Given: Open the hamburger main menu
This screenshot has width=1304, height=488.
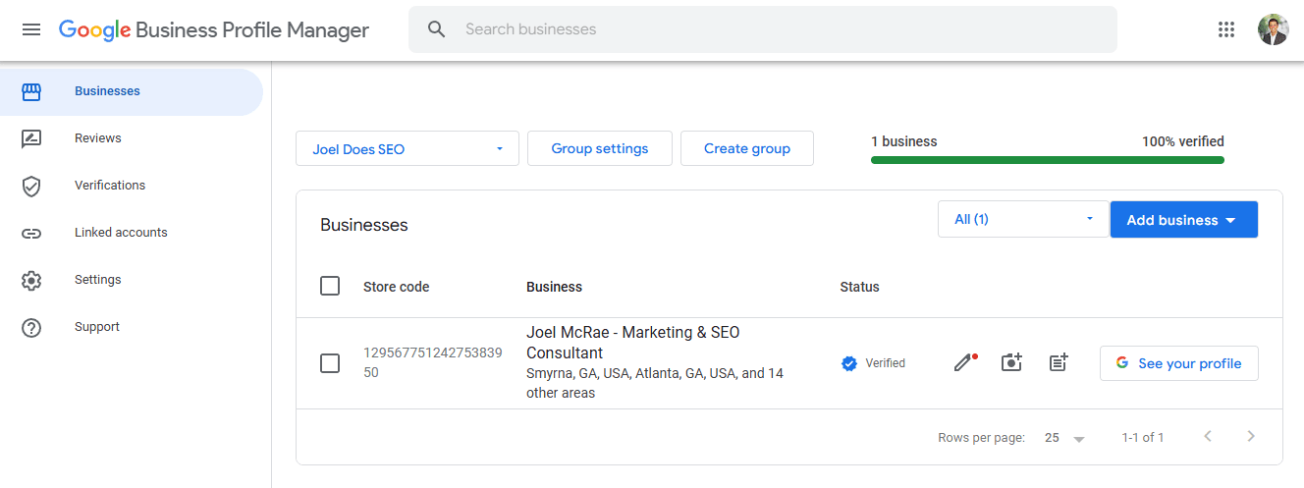Looking at the screenshot, I should [31, 29].
